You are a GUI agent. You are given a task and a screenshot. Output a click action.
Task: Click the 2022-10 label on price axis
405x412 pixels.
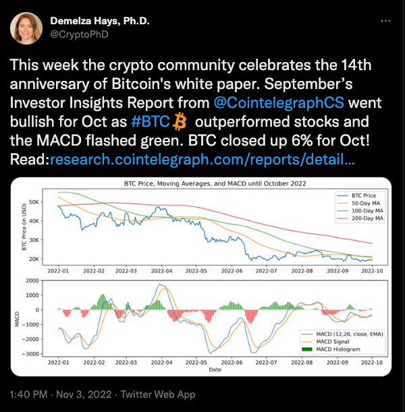pyautogui.click(x=372, y=270)
